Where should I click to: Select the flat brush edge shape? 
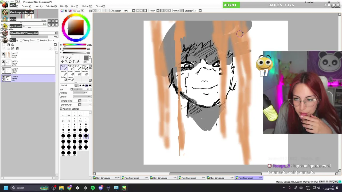coord(90,85)
